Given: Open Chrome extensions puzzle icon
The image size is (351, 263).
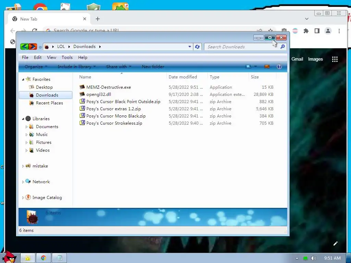Looking at the screenshot, I should tap(306, 31).
